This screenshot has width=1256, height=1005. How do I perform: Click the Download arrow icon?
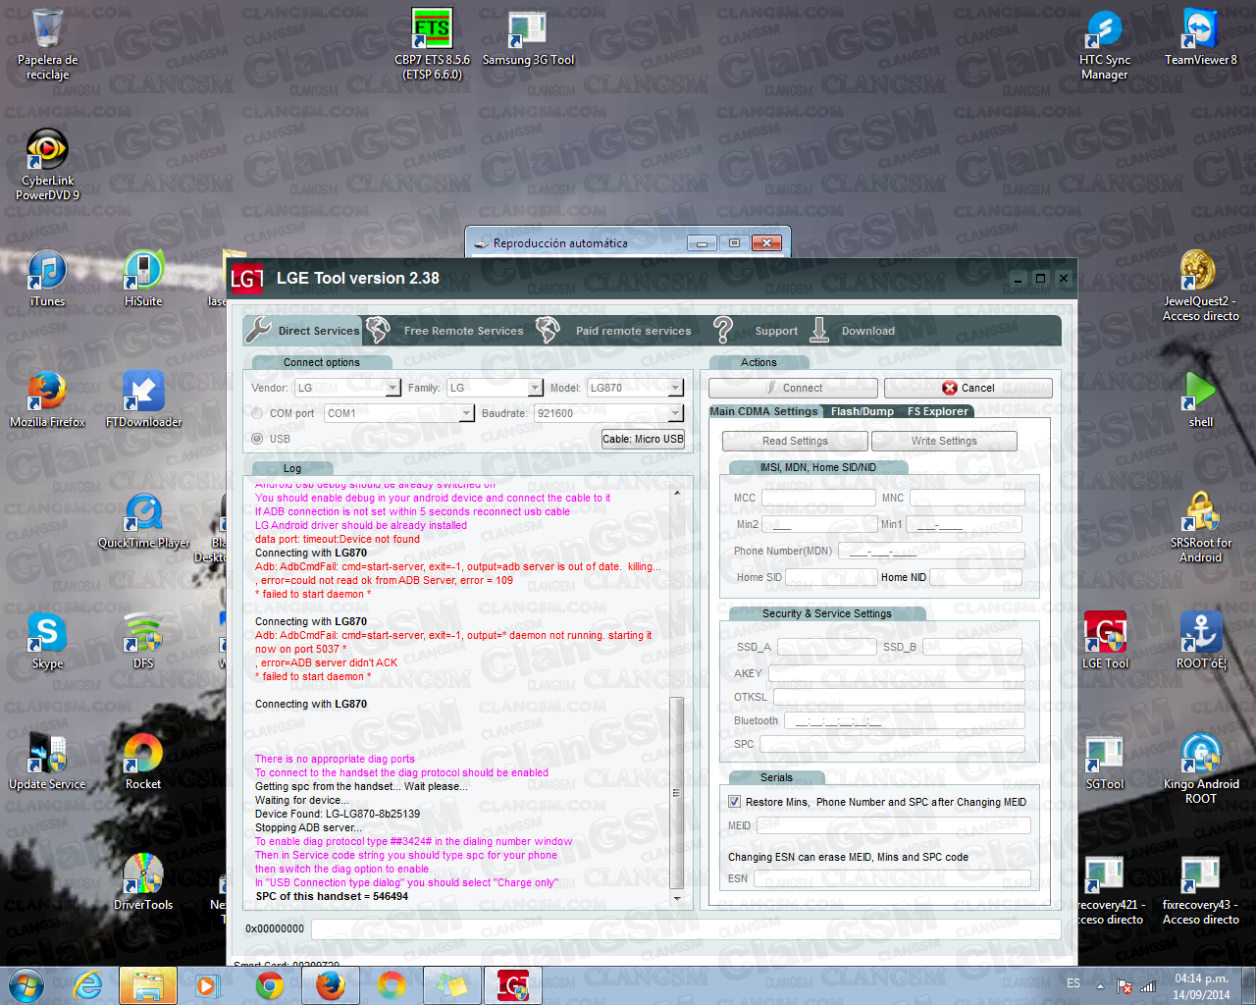(819, 330)
